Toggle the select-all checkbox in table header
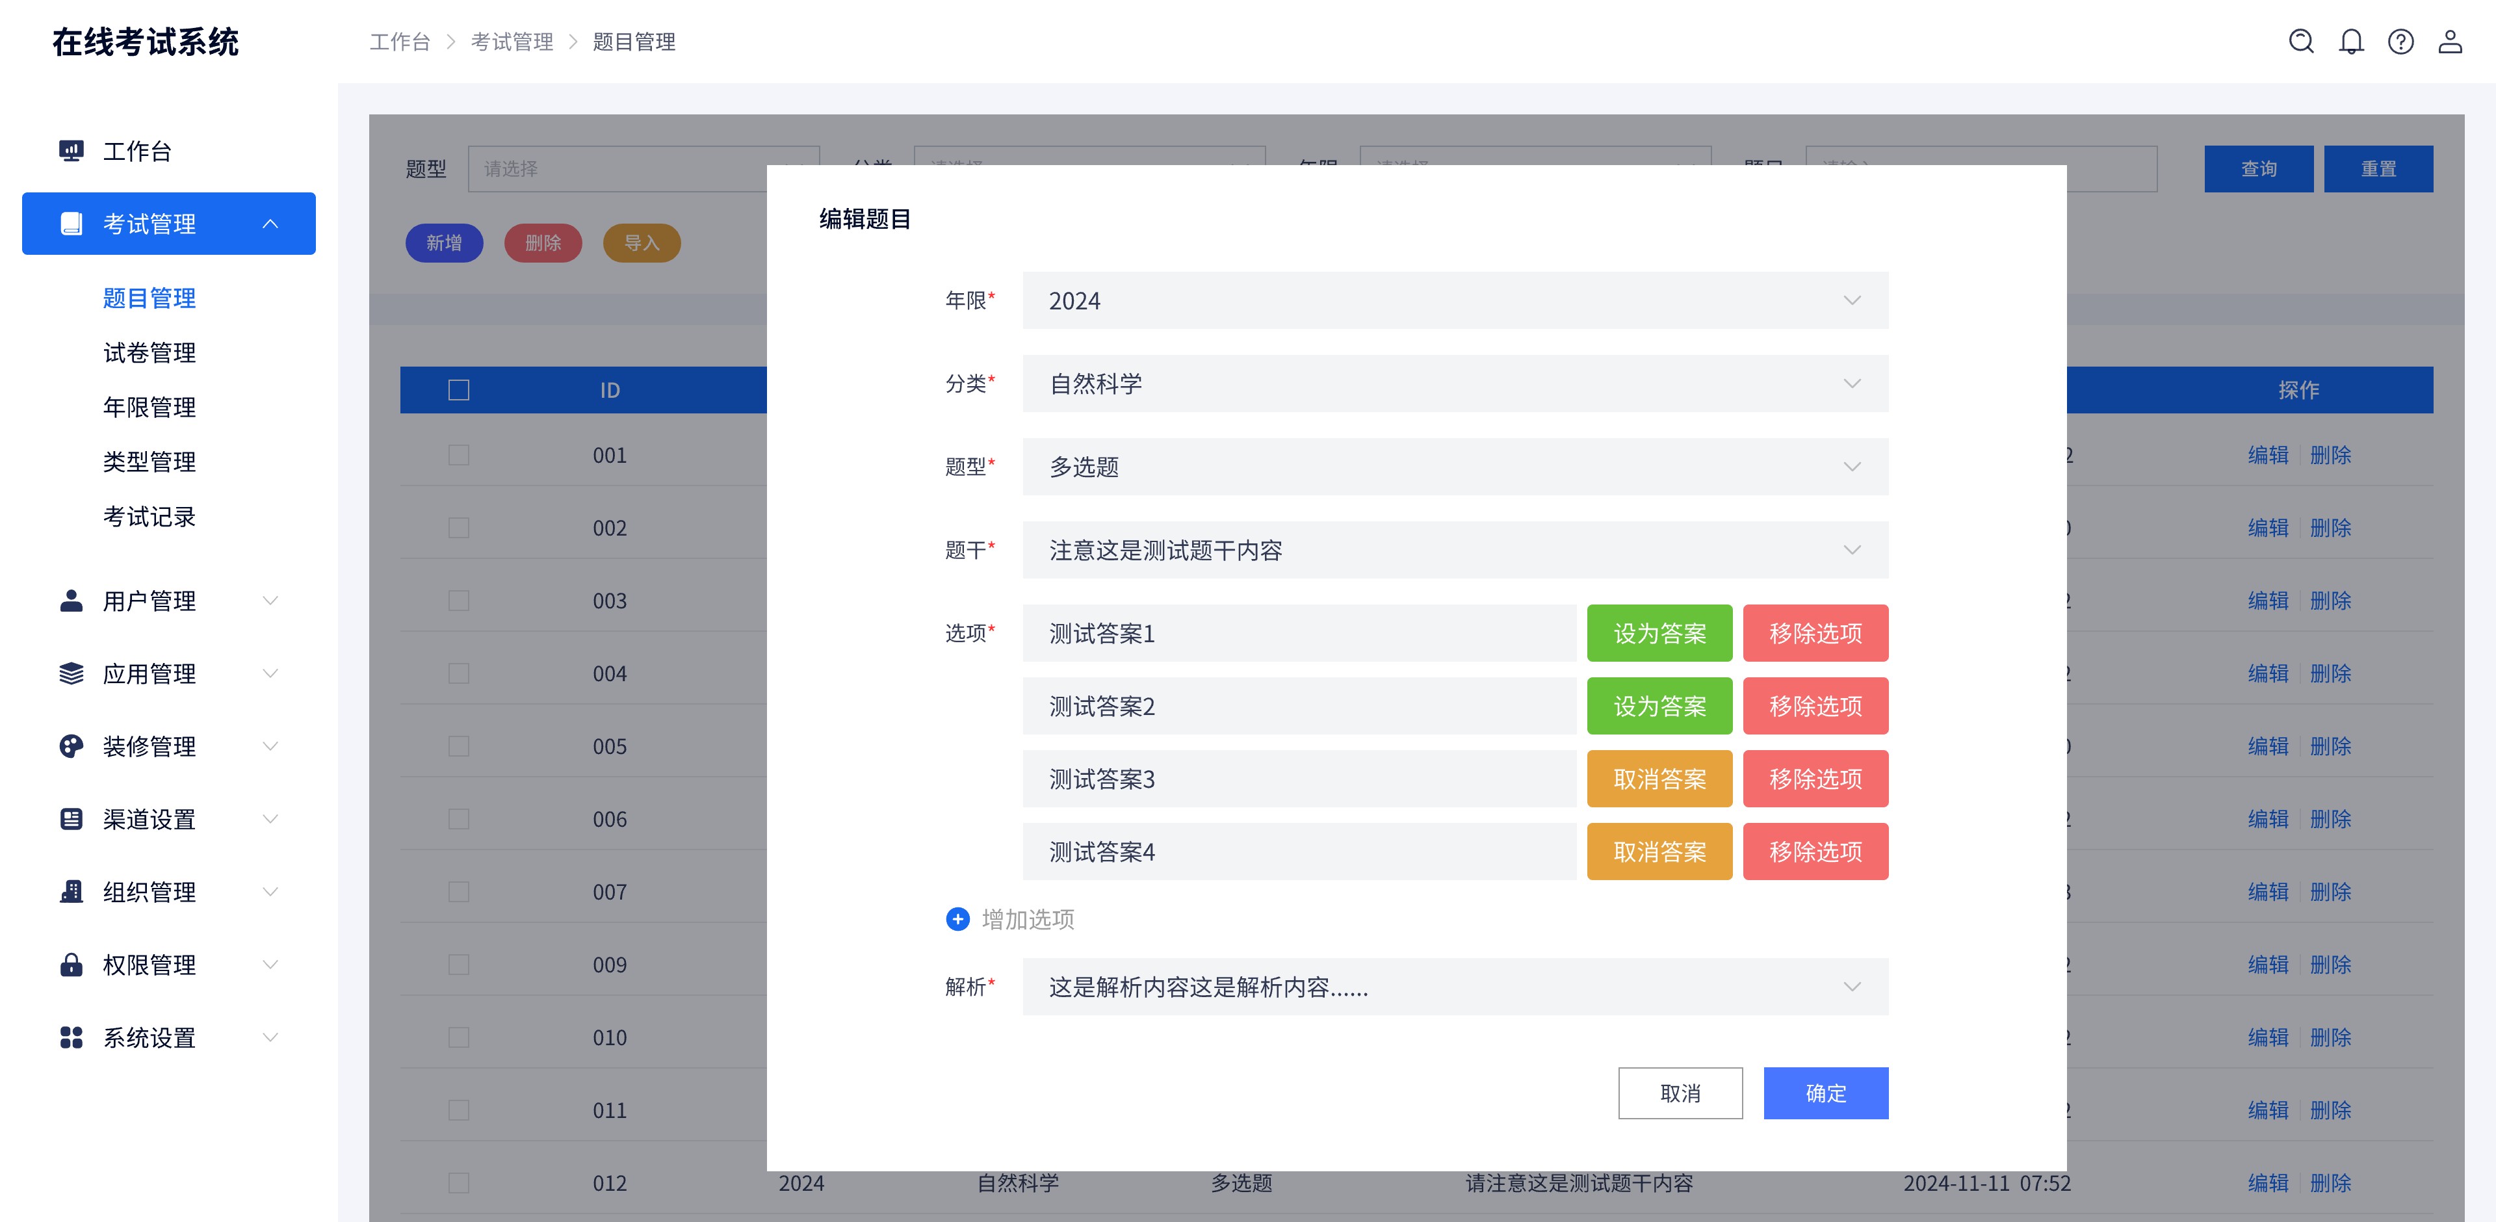The image size is (2496, 1222). pyautogui.click(x=458, y=389)
